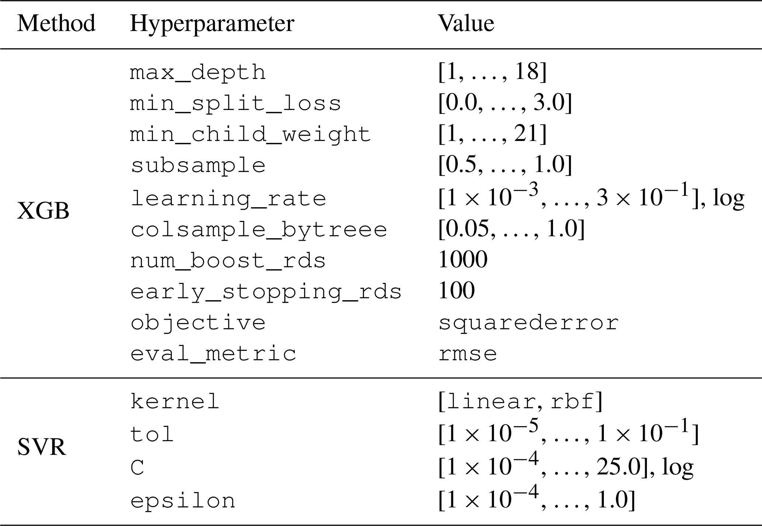Select the epsilon hyperparameter name
This screenshot has width=762, height=526.
coord(183,501)
